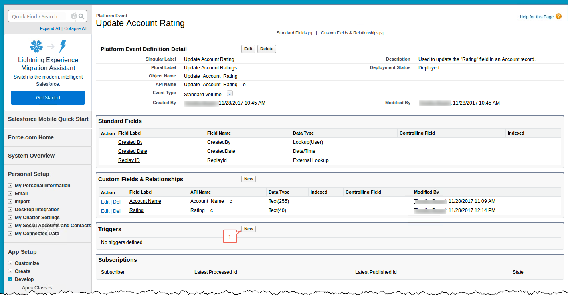The image size is (568, 295).
Task: Expand Desktop Integration node
Action: (x=10, y=210)
